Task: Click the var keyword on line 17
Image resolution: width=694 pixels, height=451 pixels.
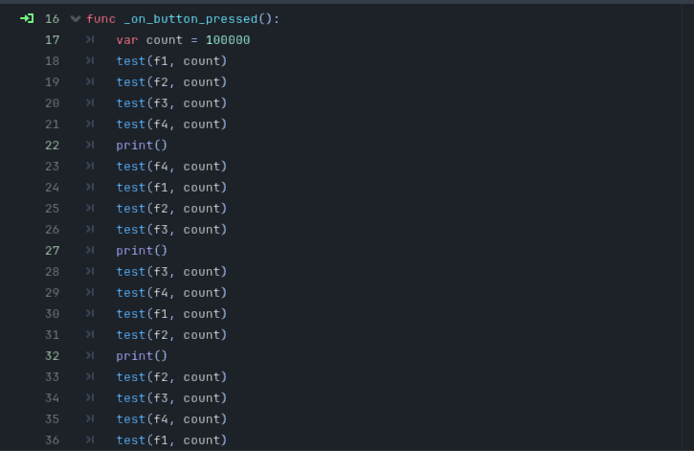Action: 127,40
